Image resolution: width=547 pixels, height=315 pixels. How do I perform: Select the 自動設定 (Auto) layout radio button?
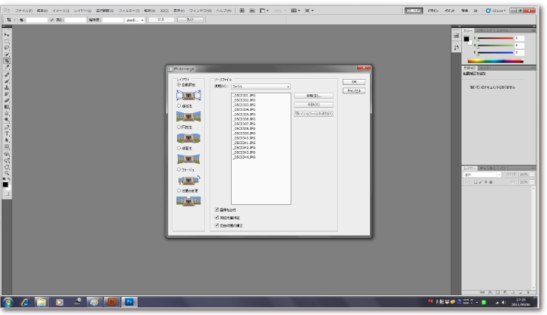pos(179,84)
